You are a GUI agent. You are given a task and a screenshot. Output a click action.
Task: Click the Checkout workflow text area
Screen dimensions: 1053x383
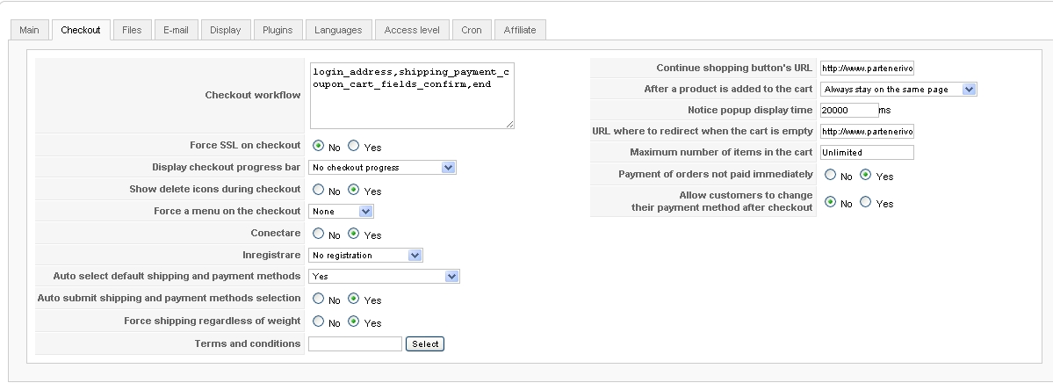411,95
